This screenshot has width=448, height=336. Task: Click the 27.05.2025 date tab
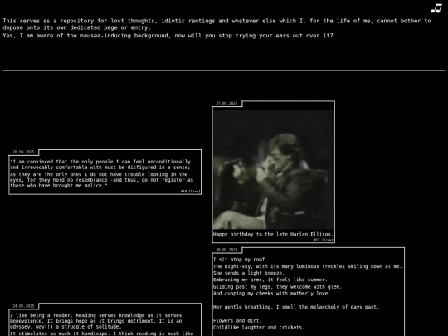[x=226, y=104]
